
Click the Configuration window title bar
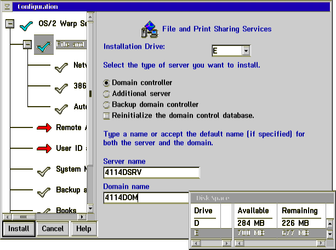pos(171,7)
